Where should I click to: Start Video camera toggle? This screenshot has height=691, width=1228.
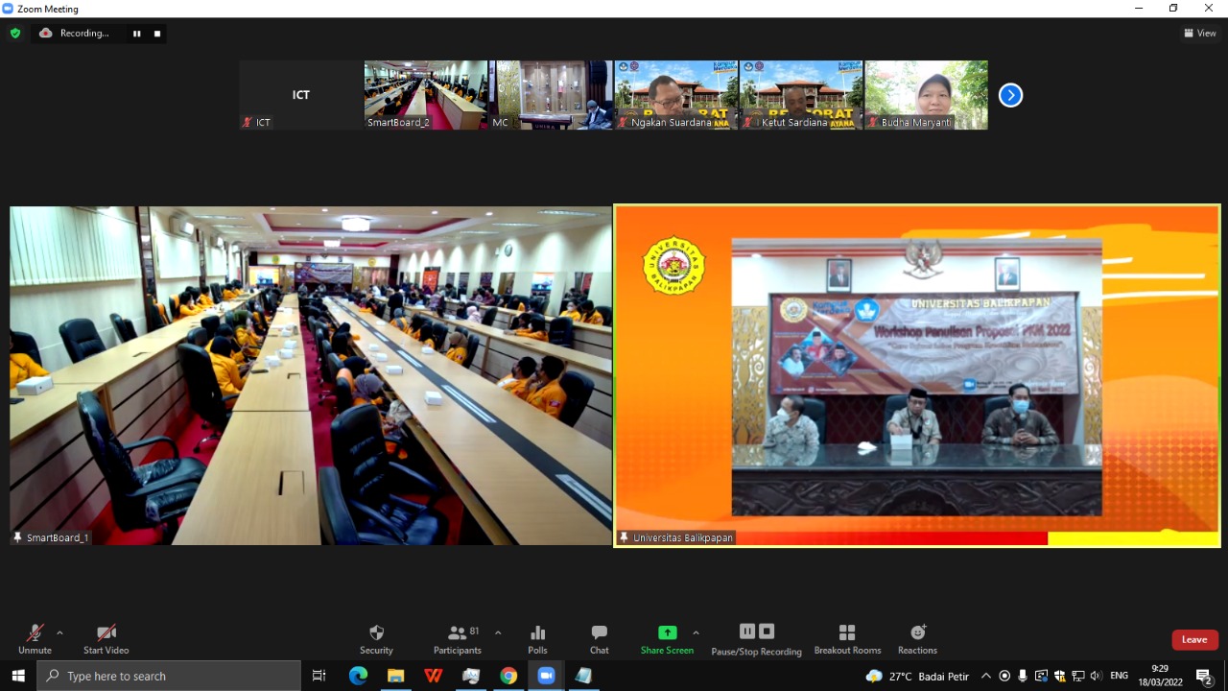[x=106, y=639]
